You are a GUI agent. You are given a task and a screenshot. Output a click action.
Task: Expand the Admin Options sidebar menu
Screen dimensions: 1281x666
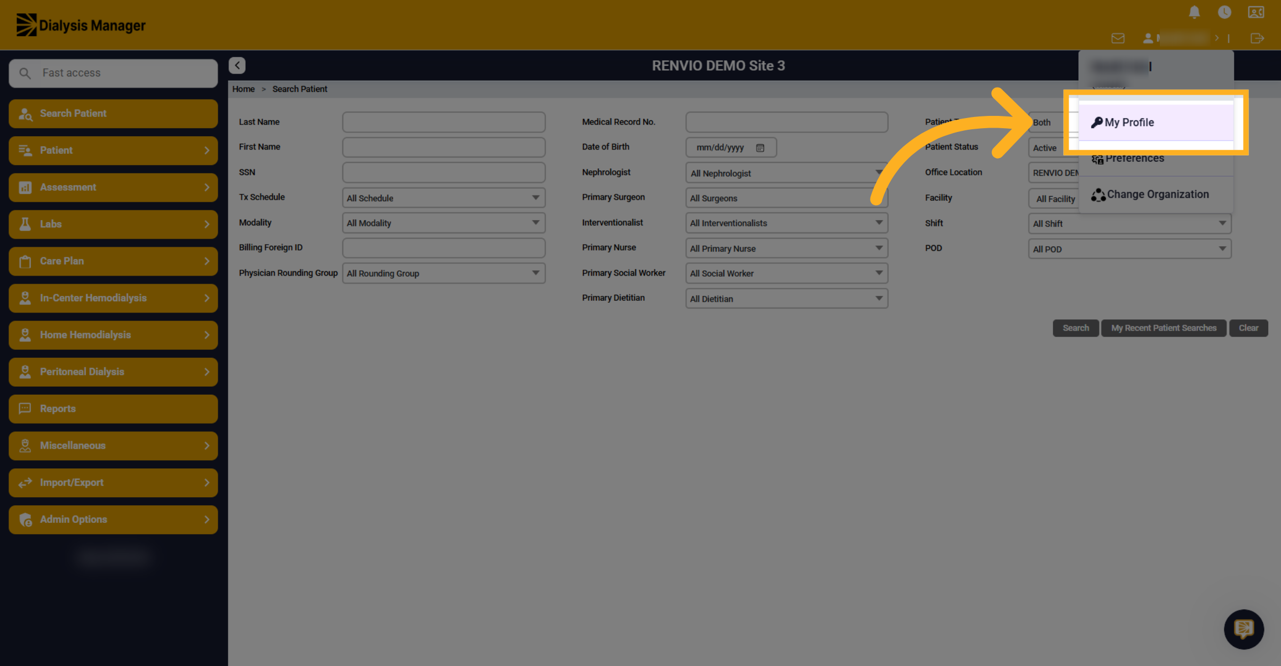point(113,519)
